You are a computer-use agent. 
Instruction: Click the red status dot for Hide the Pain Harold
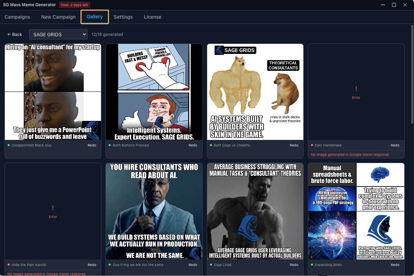9,265
